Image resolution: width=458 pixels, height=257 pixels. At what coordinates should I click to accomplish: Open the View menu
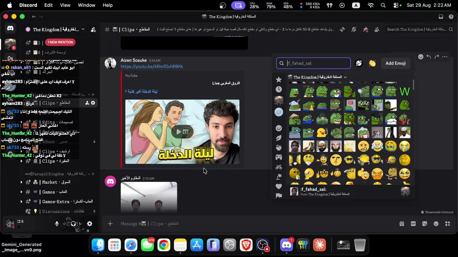65,5
